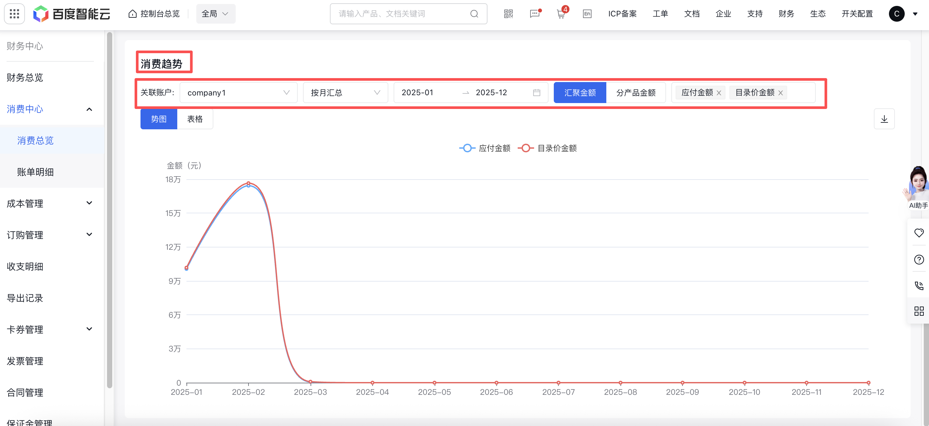Open the messages notification icon
This screenshot has width=929, height=426.
[534, 14]
